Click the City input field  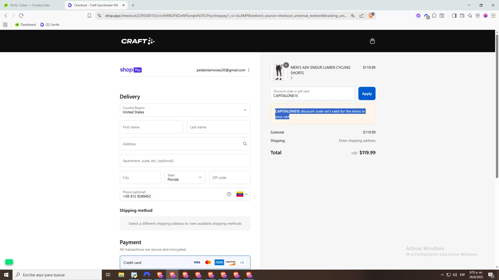[x=140, y=177]
